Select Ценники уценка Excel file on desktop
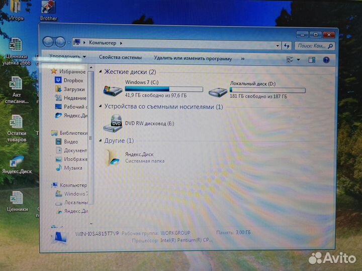 16,51
